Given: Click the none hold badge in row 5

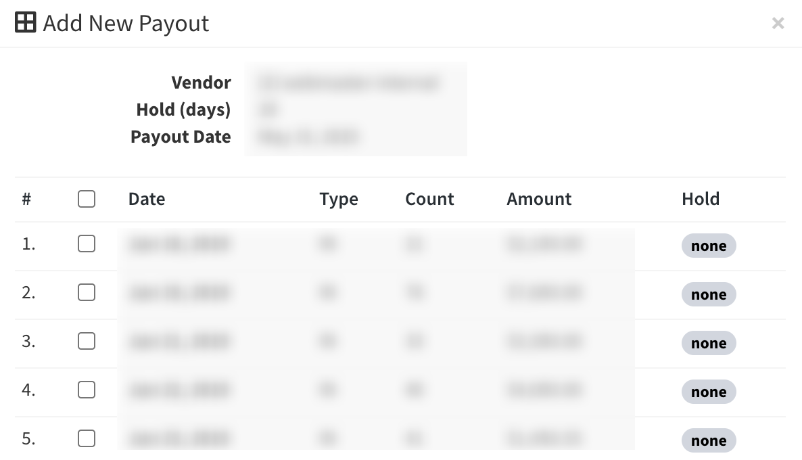Looking at the screenshot, I should coord(709,440).
